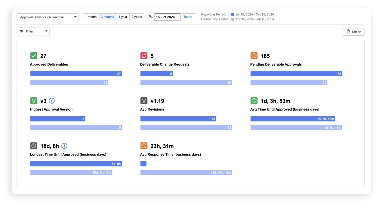Enable the 1 year time range
This screenshot has height=206, width=380.
click(123, 17)
